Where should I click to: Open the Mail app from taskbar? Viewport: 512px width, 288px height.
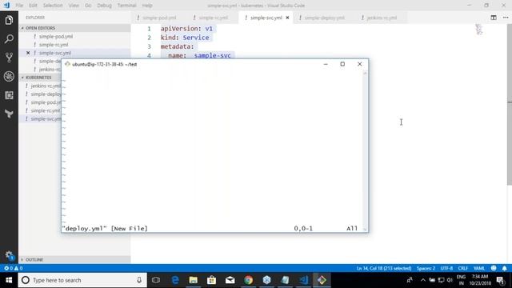(230, 280)
